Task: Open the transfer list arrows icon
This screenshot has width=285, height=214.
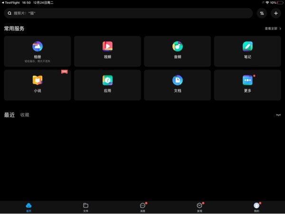Action: pos(262,13)
